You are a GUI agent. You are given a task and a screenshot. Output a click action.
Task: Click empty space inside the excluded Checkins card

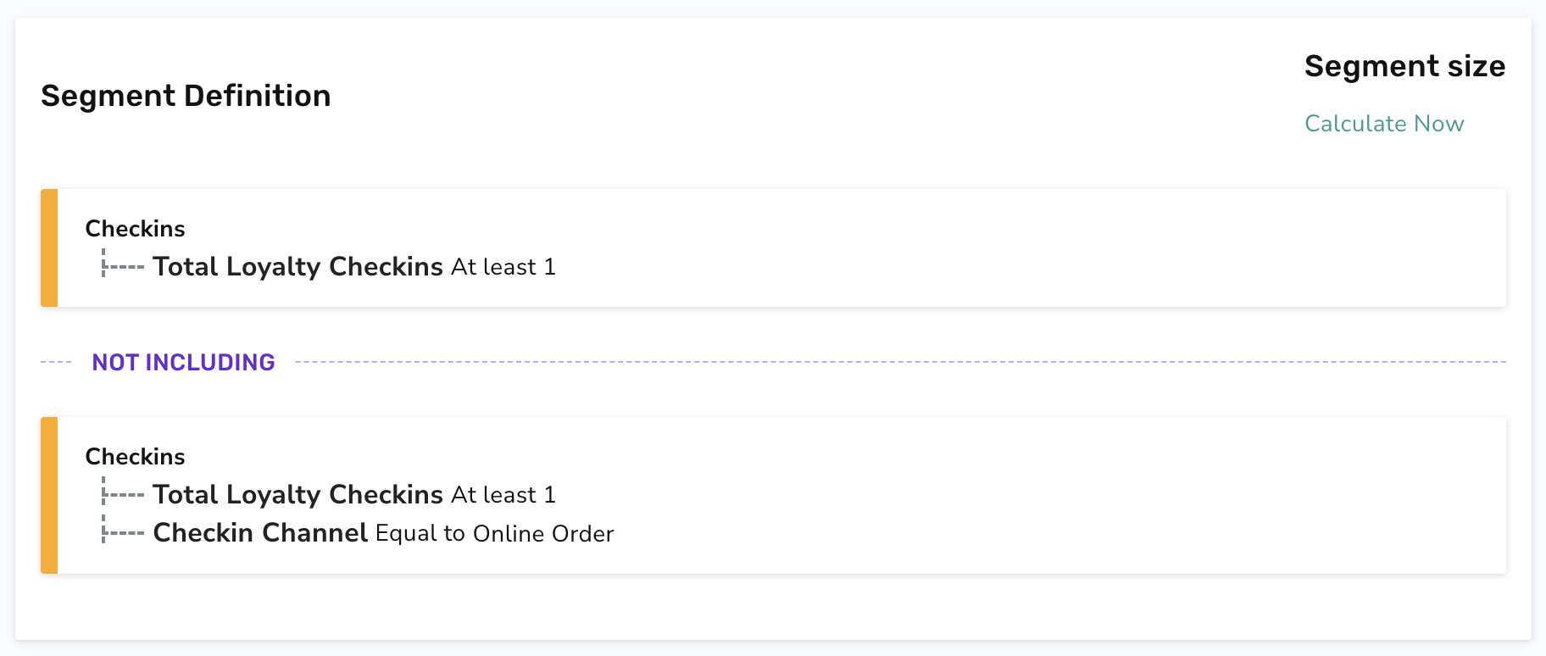(1017, 495)
